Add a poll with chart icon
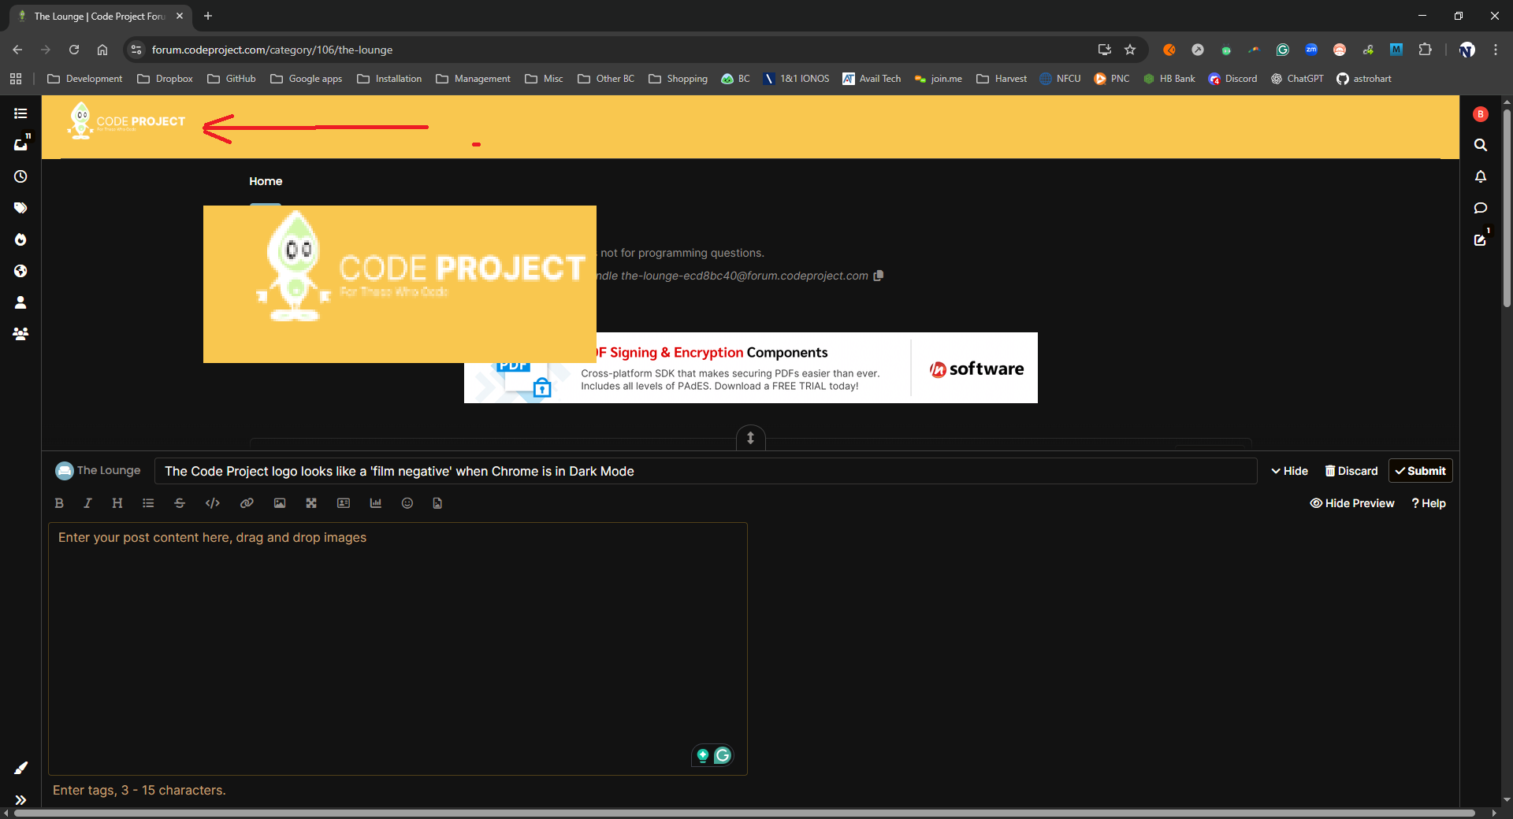Viewport: 1513px width, 819px height. click(x=376, y=503)
